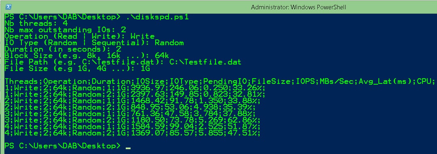This screenshot has width=437, height=154.
Task: Click the result row with IOPS 848.95
Action: pos(130,107)
